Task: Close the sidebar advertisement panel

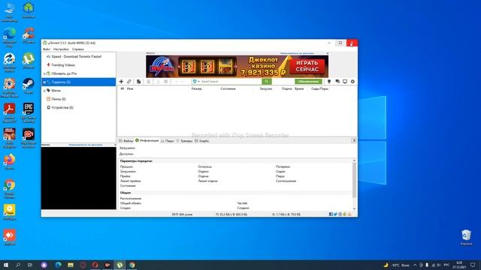Action: pyautogui.click(x=115, y=145)
